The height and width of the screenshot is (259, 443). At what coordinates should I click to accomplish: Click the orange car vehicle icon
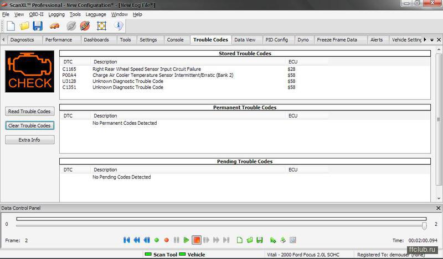pos(54,26)
